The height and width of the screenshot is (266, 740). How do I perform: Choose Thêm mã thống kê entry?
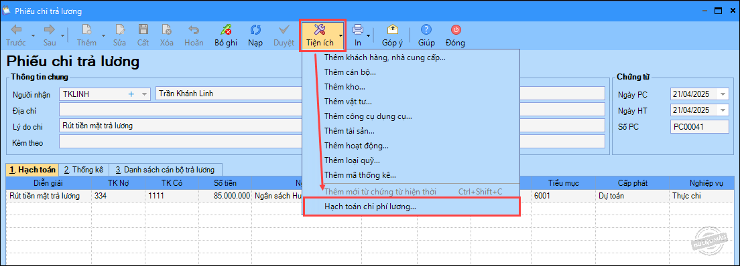pyautogui.click(x=360, y=174)
